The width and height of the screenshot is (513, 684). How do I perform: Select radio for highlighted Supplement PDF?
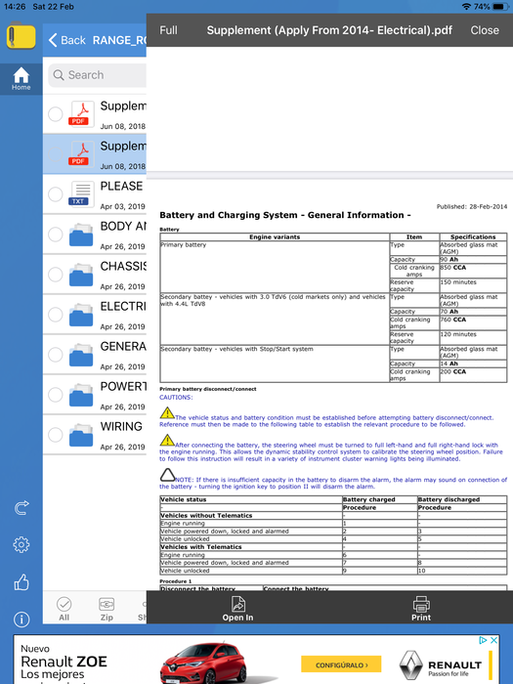56,154
